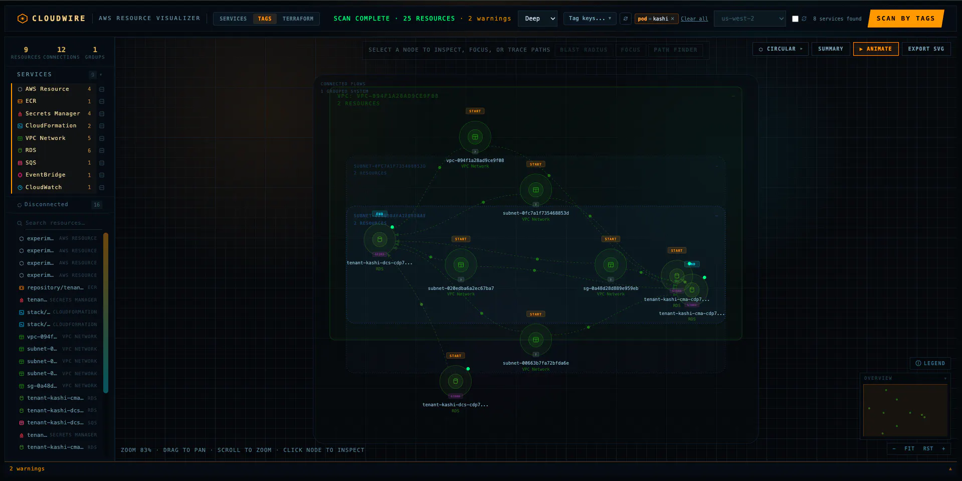The height and width of the screenshot is (481, 962).
Task: Click the RDS database icon in services
Action: pos(20,150)
